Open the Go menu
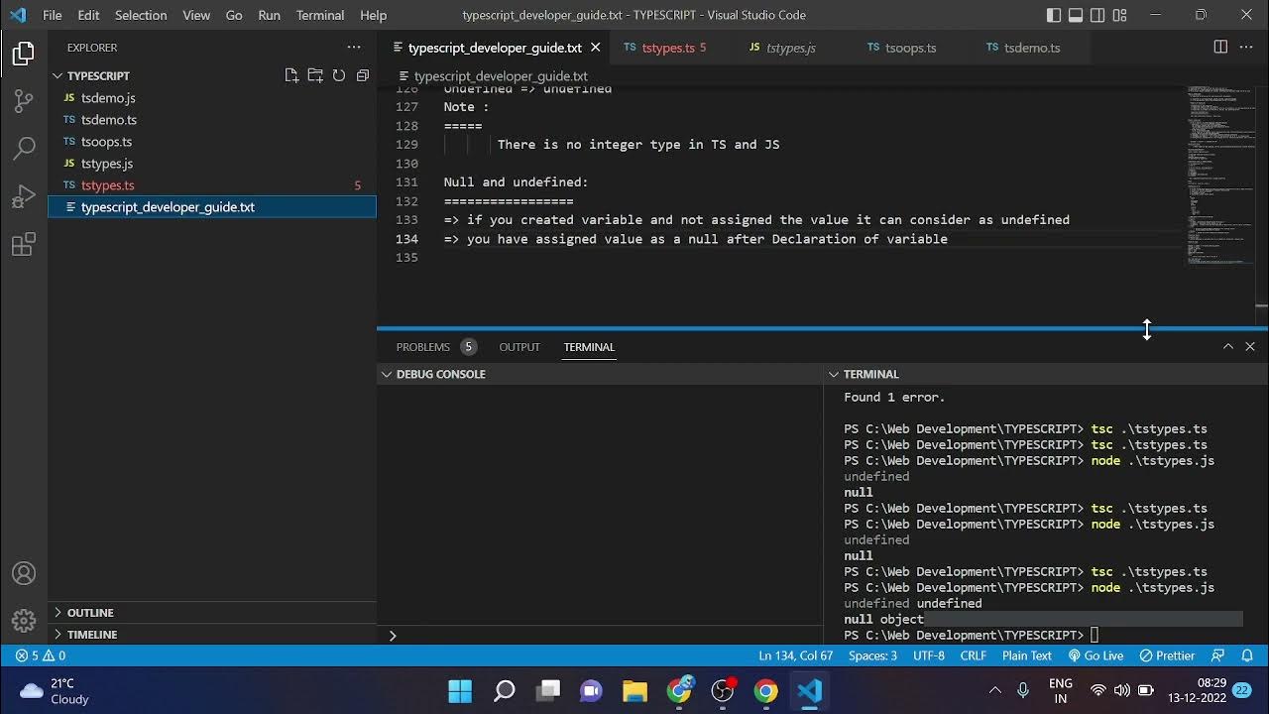1269x714 pixels. click(x=234, y=15)
